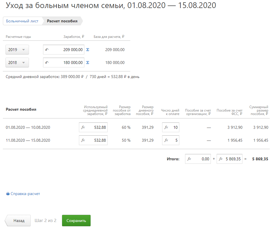
Task: Click the fx icon in the 0,00 total field
Action: [x=189, y=159]
